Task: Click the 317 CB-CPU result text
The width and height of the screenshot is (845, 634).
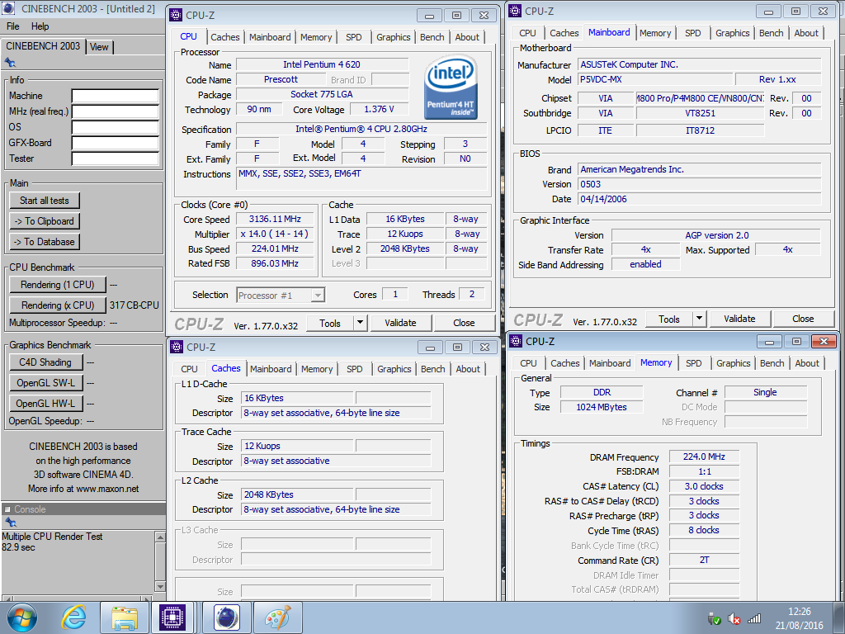Action: pyautogui.click(x=135, y=305)
